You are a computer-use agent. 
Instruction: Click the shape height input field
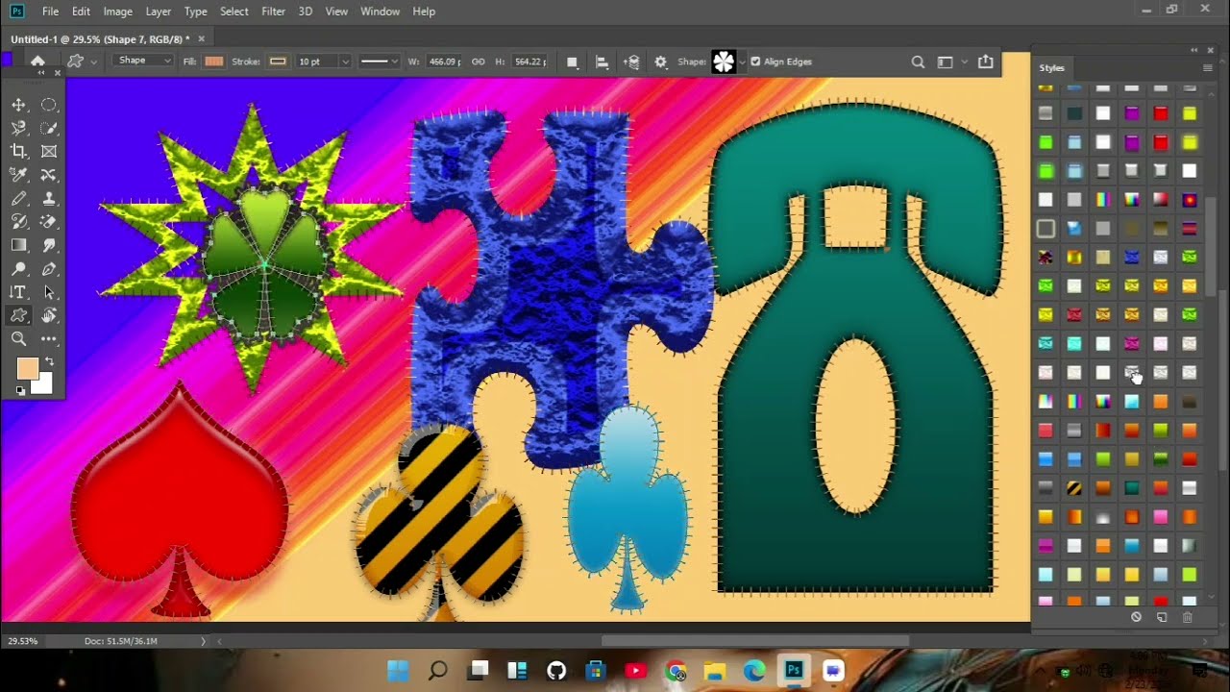click(x=529, y=62)
